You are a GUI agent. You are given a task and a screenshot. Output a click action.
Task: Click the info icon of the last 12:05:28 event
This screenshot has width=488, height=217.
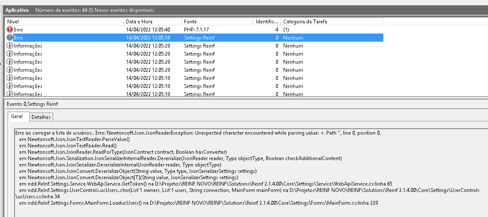click(10, 70)
